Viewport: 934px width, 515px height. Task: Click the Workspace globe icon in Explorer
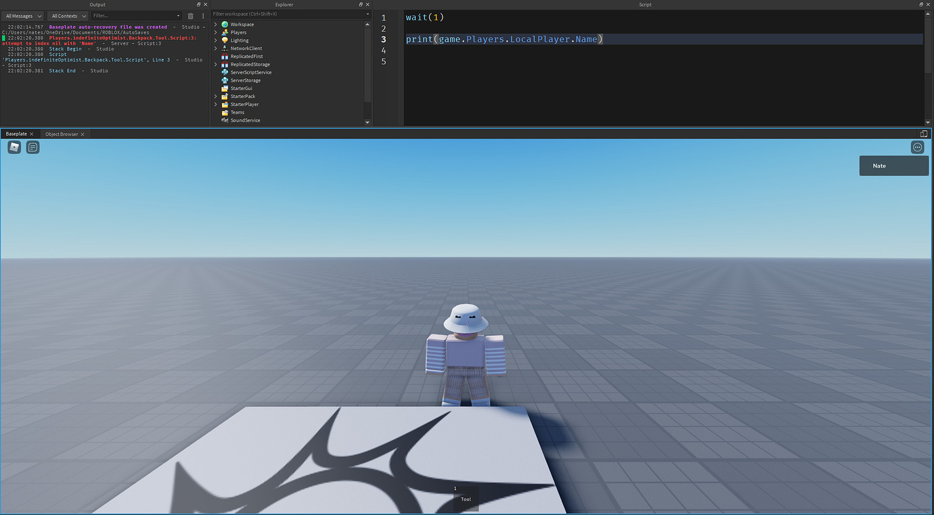click(x=224, y=24)
